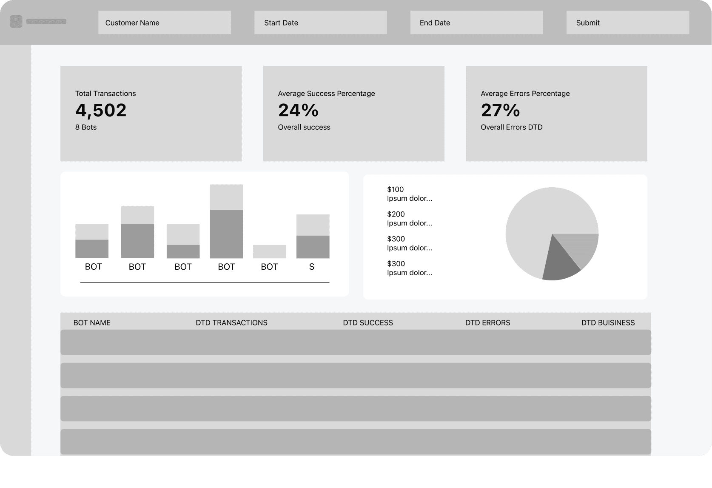Open the Start Date field
712x488 pixels.
[x=321, y=23]
